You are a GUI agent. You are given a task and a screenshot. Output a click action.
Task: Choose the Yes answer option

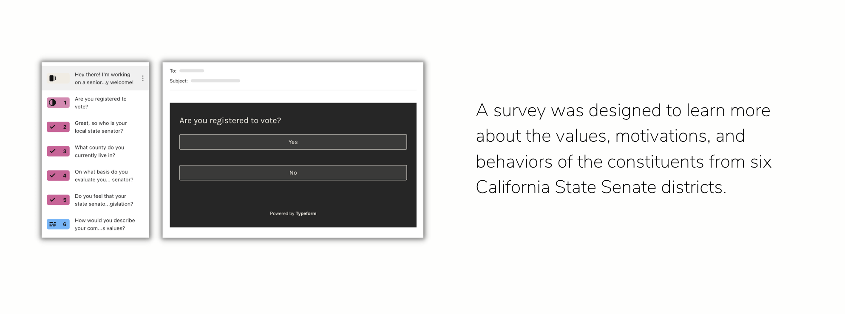point(293,142)
